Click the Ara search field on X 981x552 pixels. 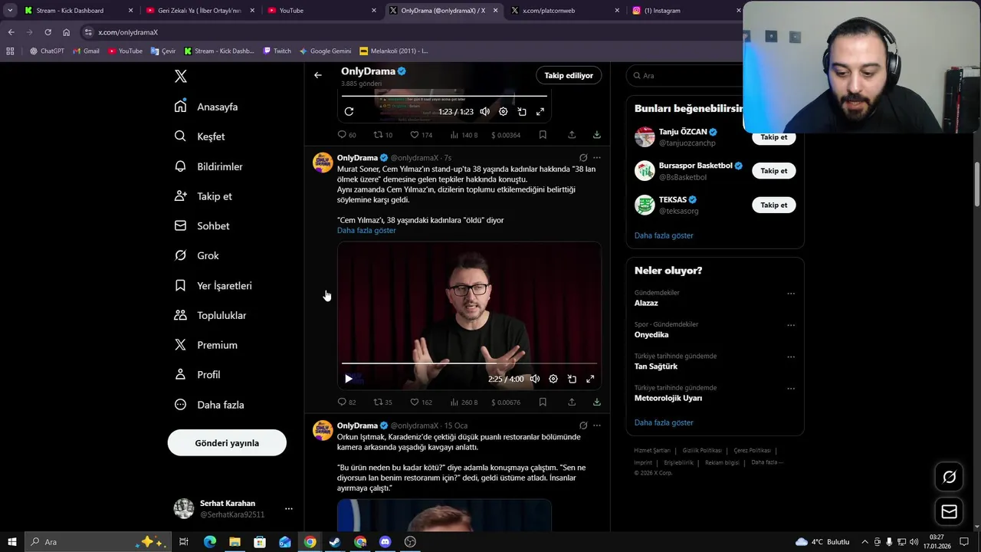(x=686, y=76)
